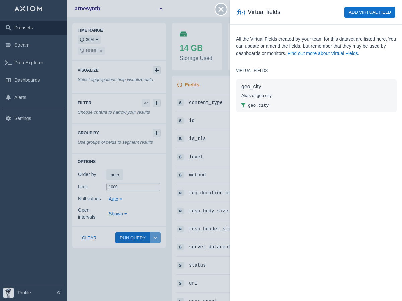
Task: Open the arnesynth dataset selector
Action: coord(119,9)
